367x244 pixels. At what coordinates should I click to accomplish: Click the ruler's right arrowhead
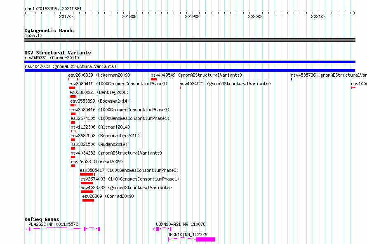coord(354,13)
